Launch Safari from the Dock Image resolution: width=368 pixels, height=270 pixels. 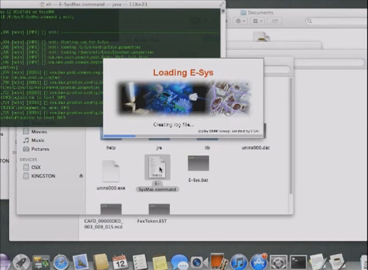[x=61, y=263]
